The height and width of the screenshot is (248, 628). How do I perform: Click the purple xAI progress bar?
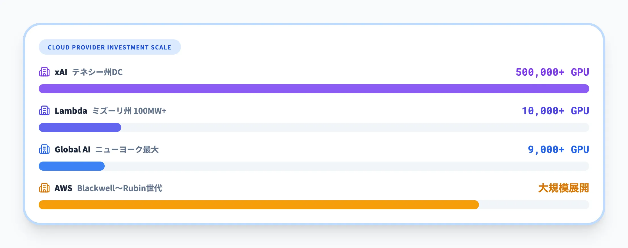[314, 89]
